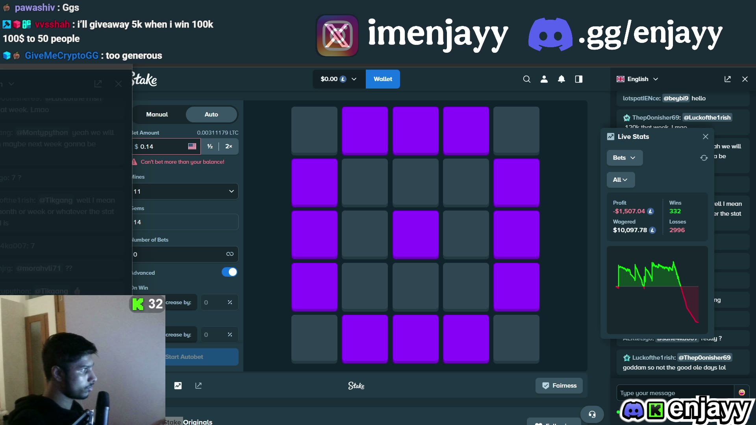Open the search magnifier in Stake header
Viewport: 756px width, 425px height.
[x=526, y=79]
